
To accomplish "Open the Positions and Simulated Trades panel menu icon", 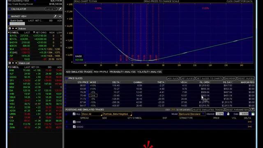I will pos(253,110).
